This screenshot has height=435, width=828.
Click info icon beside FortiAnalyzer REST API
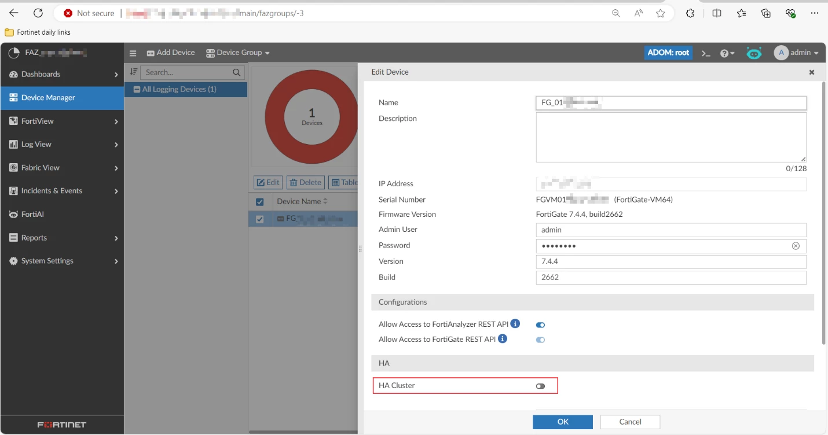515,323
